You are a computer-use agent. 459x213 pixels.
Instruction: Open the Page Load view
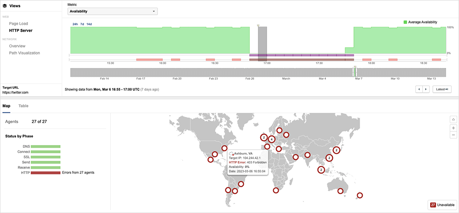tap(18, 23)
